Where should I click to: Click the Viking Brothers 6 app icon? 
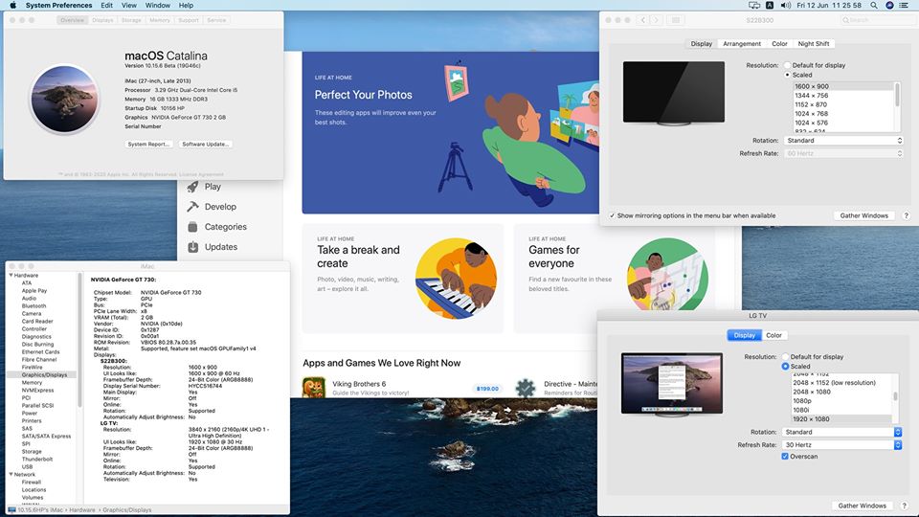[314, 388]
